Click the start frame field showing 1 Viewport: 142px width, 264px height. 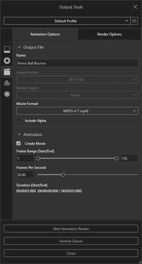coord(25,158)
